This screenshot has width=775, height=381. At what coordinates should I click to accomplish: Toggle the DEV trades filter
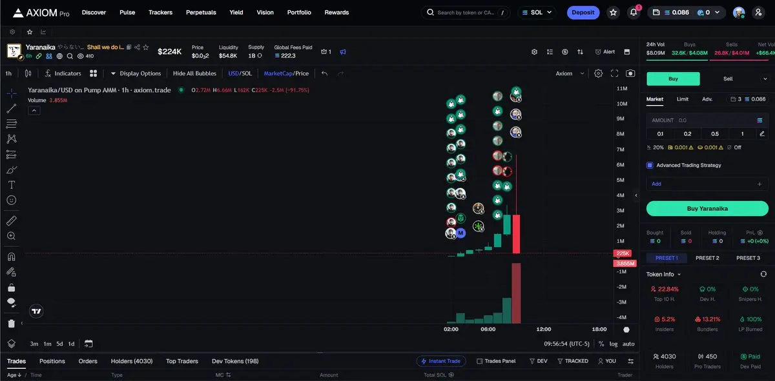[538, 361]
